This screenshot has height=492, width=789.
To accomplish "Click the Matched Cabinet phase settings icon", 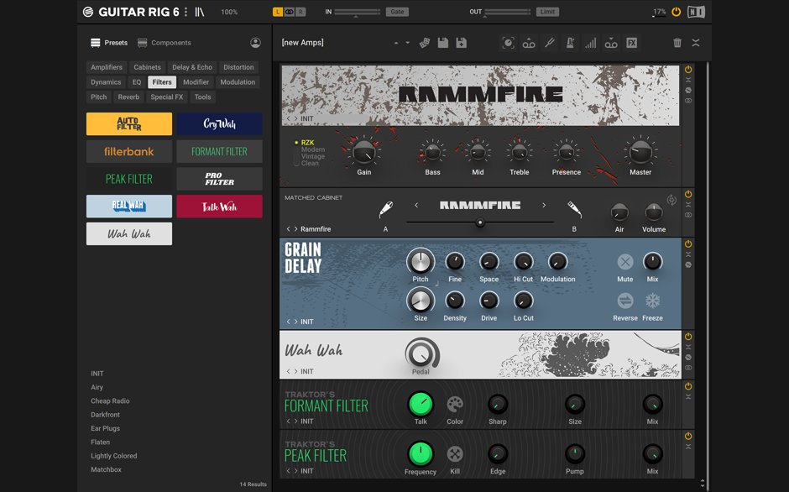I will 671,201.
